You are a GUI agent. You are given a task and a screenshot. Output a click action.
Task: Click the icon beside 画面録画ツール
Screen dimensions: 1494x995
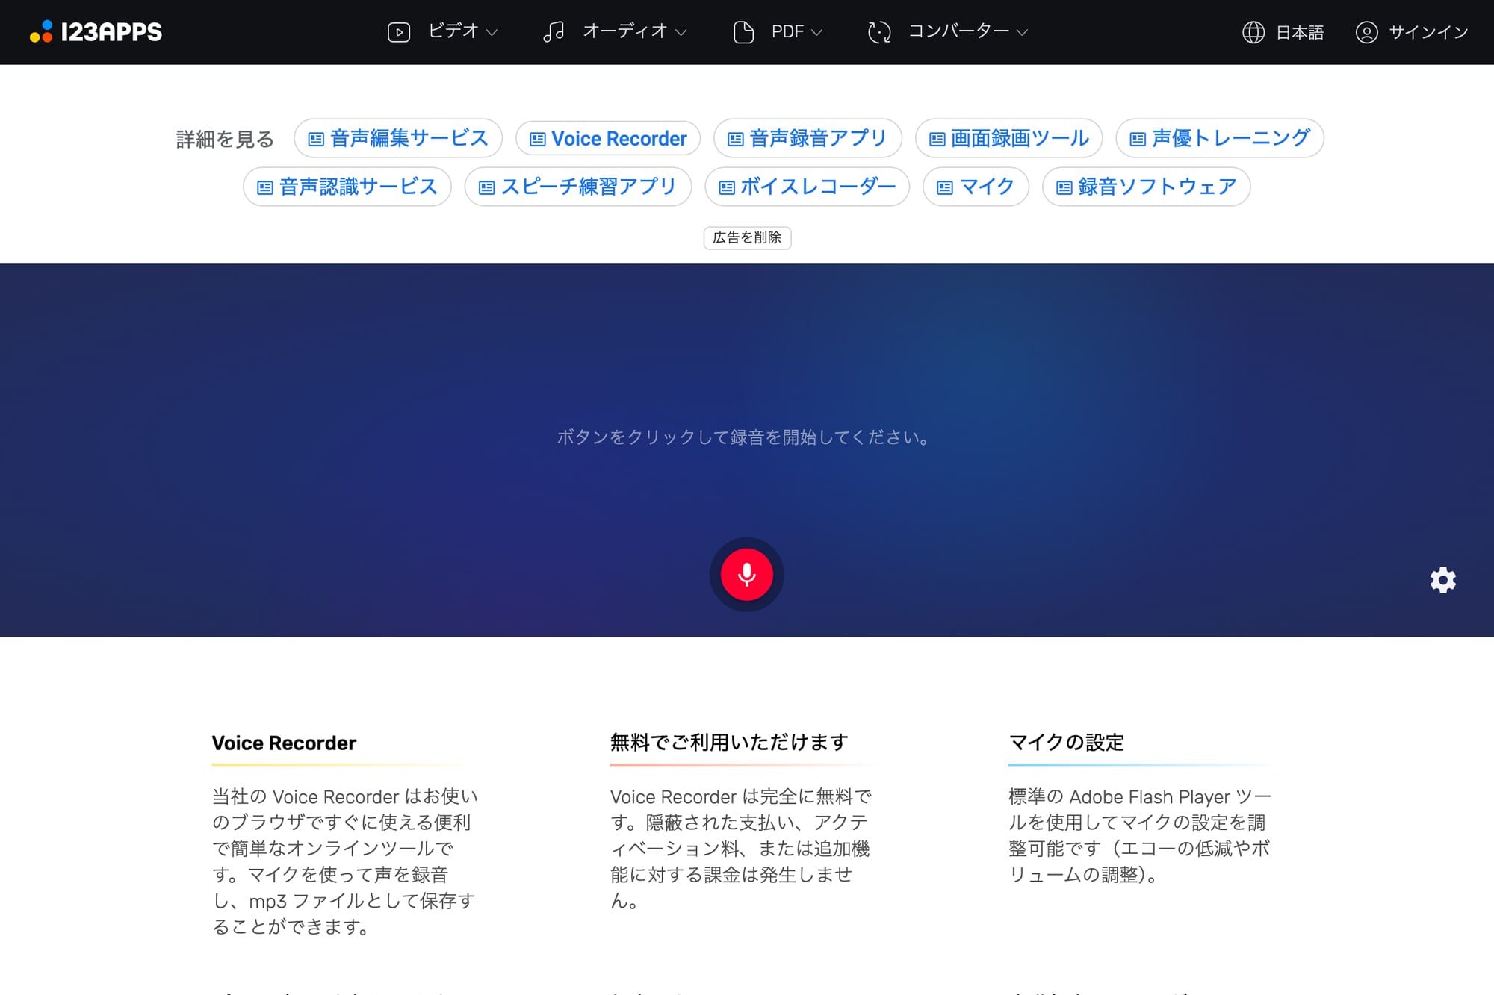(x=937, y=140)
